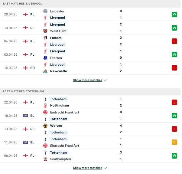Click the Nottingham Forest crest icon
Viewport: 182px width, 174px height.
[x=45, y=105]
